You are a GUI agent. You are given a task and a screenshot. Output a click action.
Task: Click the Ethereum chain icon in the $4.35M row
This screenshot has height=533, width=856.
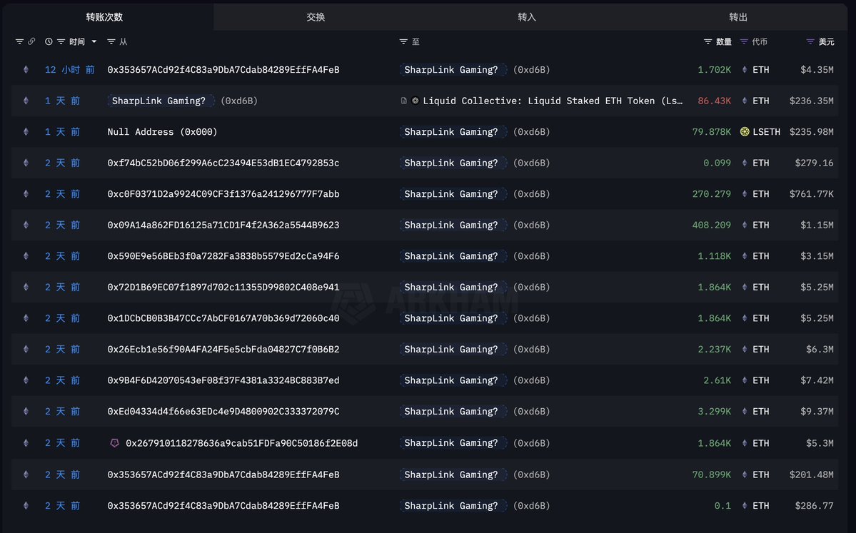tap(26, 69)
